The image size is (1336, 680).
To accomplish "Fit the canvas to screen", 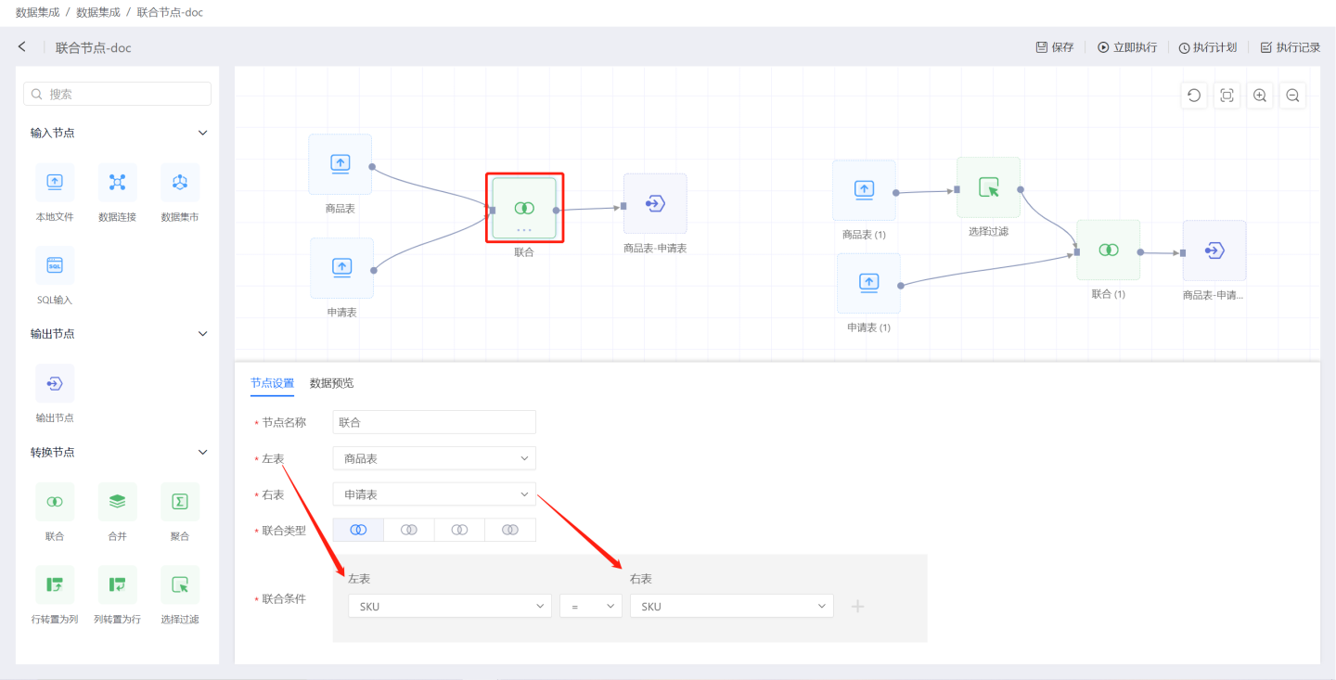I will [x=1227, y=96].
